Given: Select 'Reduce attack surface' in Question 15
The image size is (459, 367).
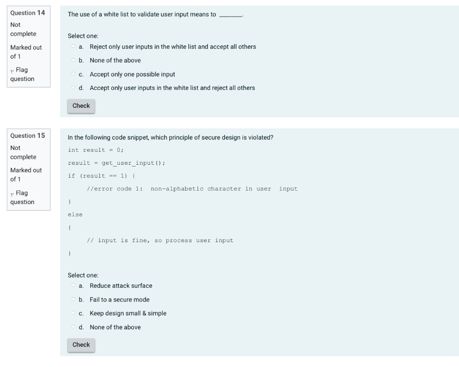Looking at the screenshot, I should (73, 286).
